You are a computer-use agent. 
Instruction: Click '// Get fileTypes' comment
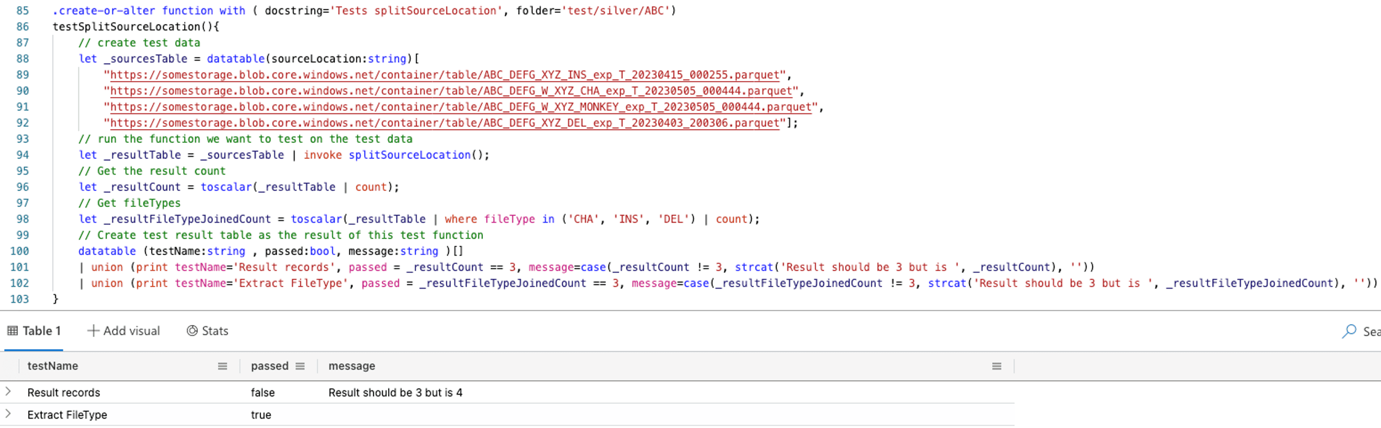(130, 203)
